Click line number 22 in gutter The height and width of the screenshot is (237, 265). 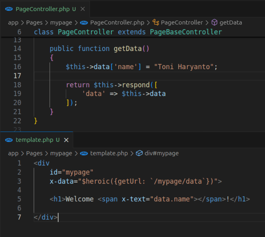(17, 121)
